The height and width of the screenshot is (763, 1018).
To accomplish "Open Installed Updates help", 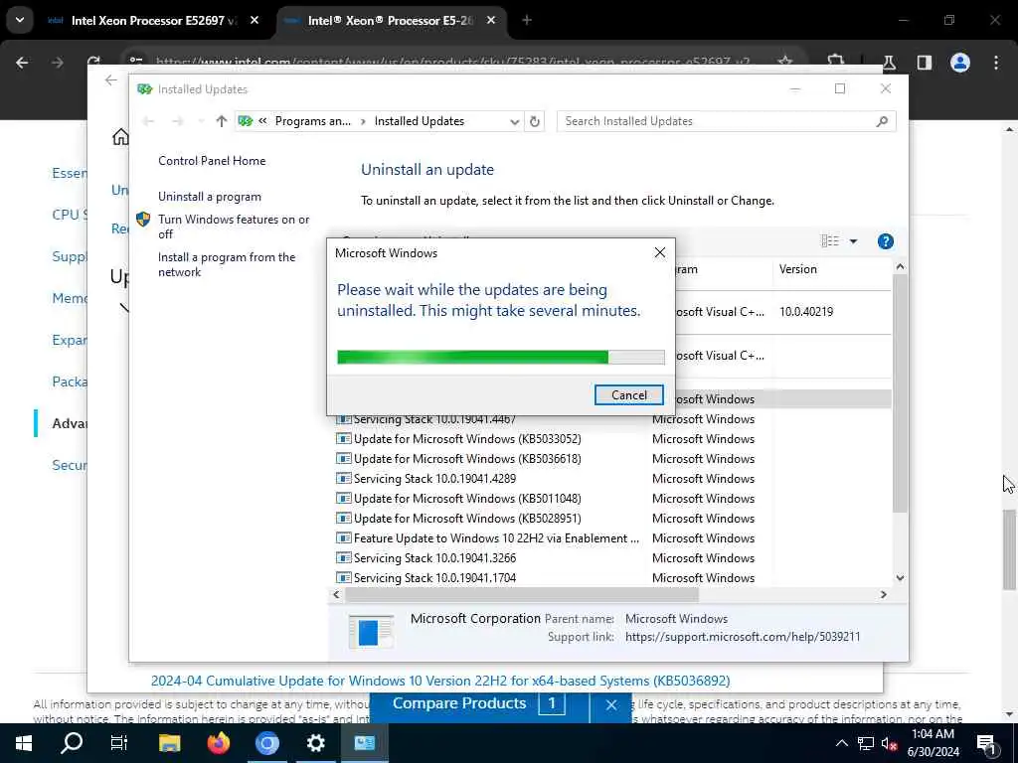I will 885,241.
